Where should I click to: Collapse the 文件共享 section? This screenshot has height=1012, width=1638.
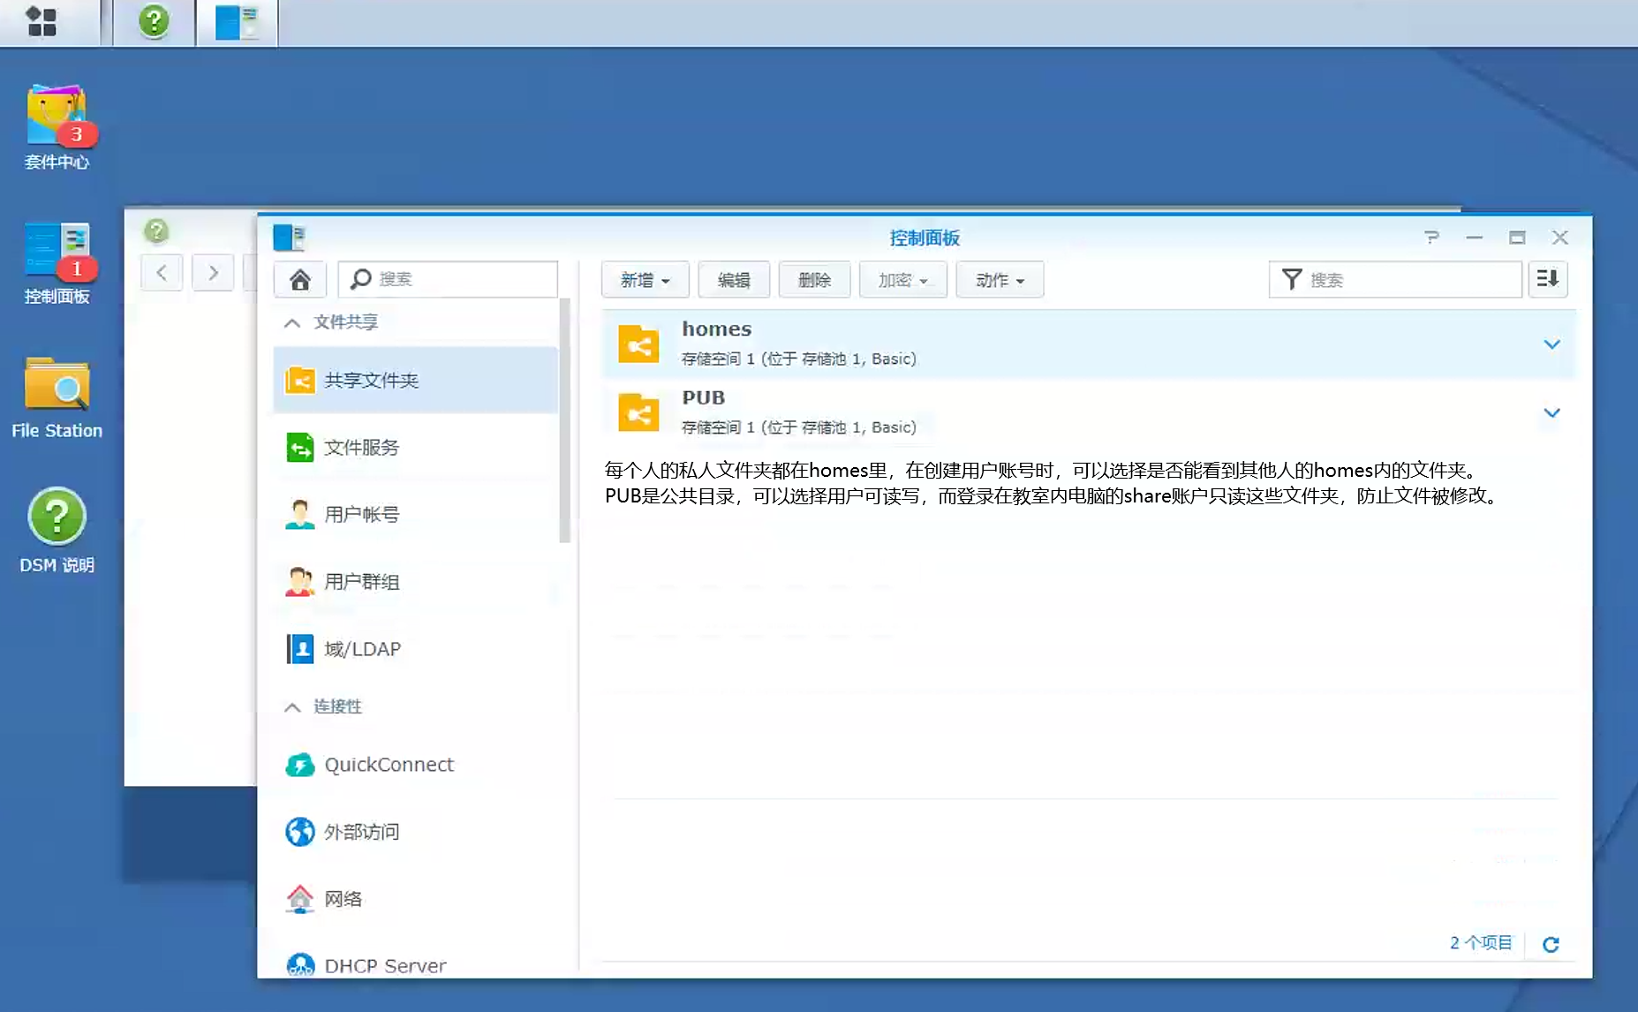click(x=292, y=323)
